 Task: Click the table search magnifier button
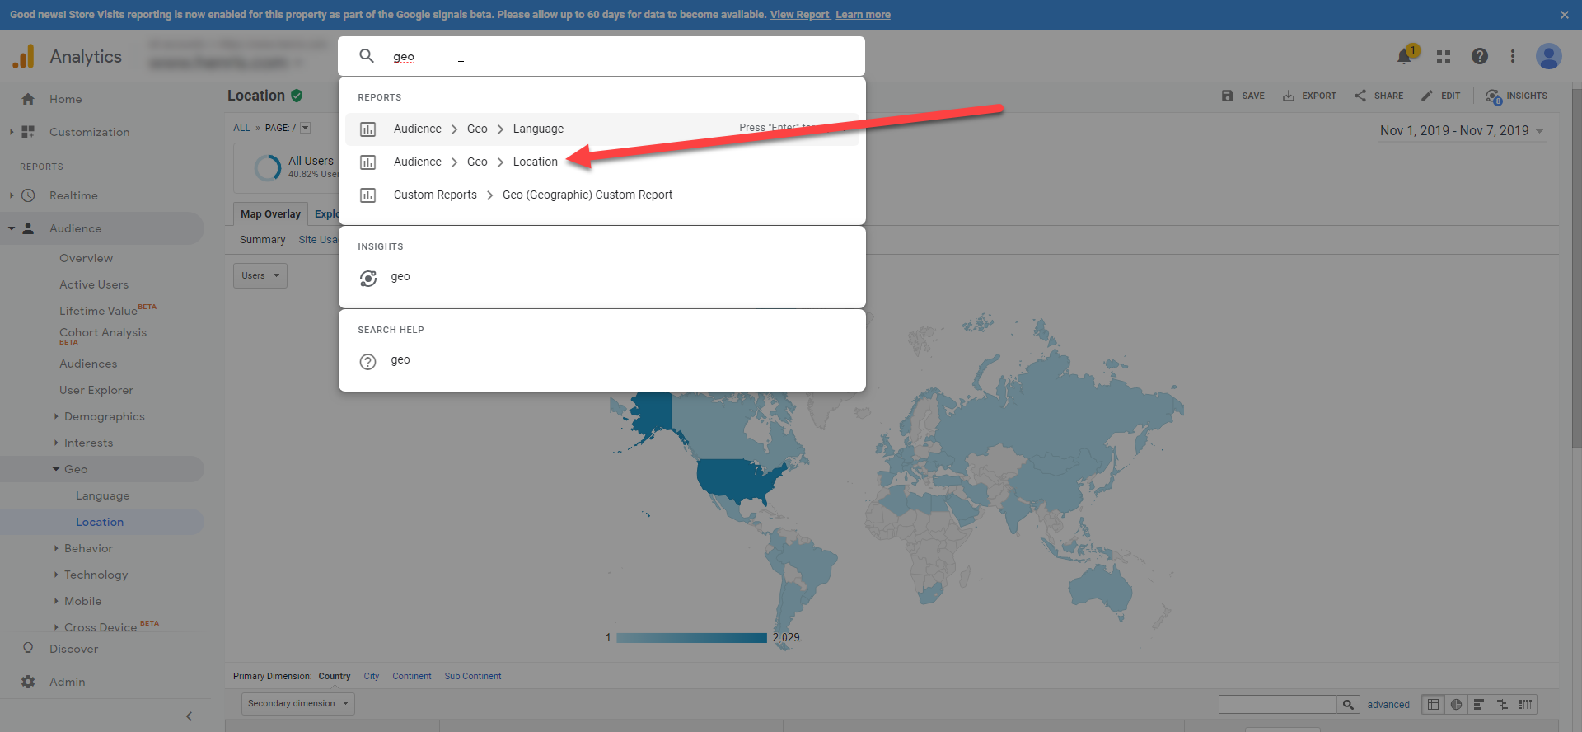pos(1348,704)
